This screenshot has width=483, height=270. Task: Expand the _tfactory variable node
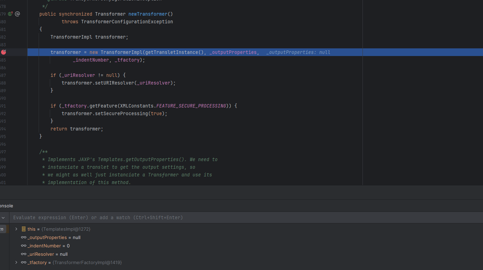pos(16,262)
